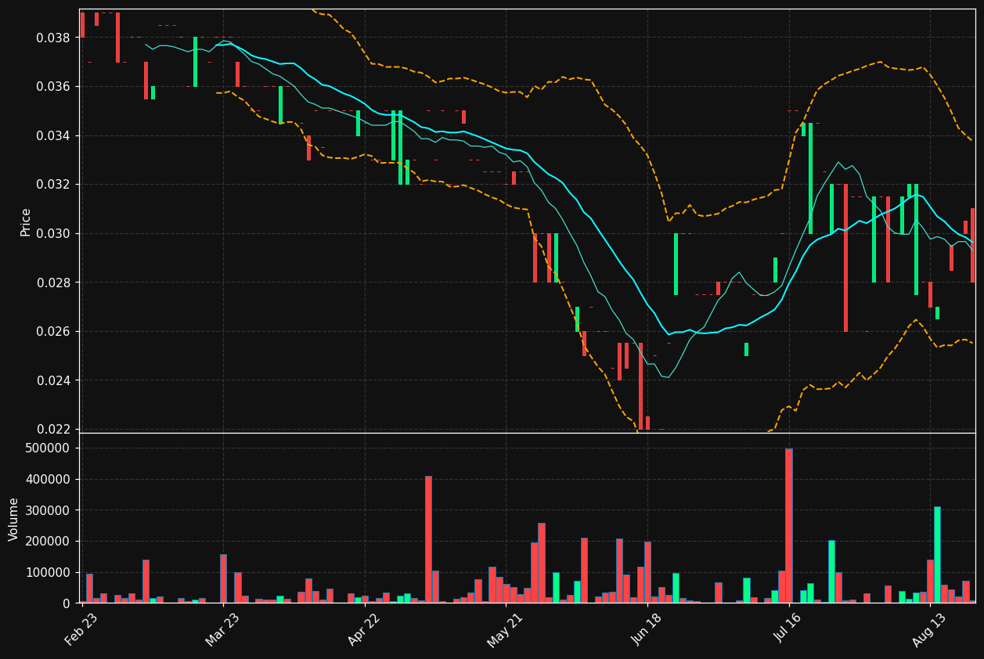Click the 'Jul 16' date label
The height and width of the screenshot is (659, 984).
point(788,629)
